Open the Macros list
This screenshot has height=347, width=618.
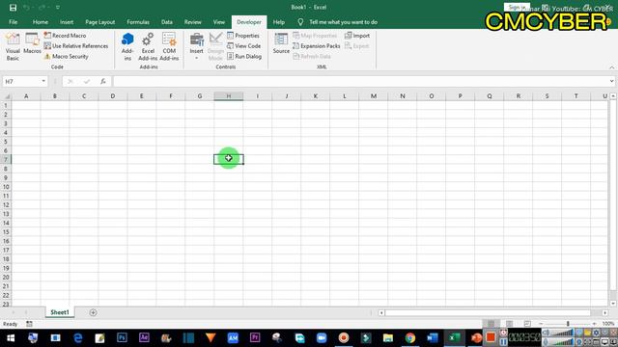pos(32,43)
